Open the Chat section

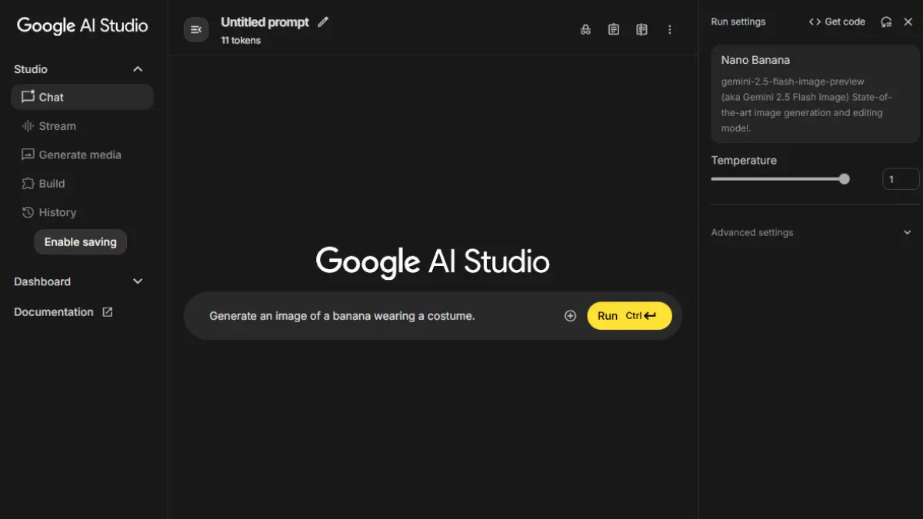tap(82, 97)
